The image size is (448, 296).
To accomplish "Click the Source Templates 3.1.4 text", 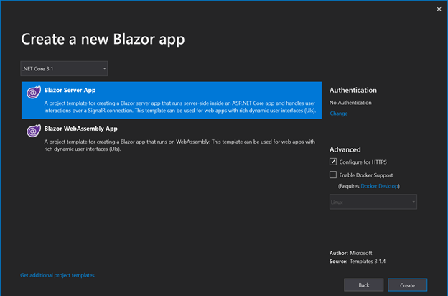I will pos(359,262).
